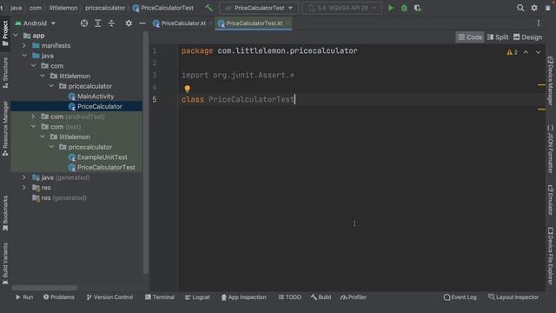This screenshot has height=313, width=556.
Task: Open Search Everywhere magnifier icon
Action: pyautogui.click(x=520, y=8)
